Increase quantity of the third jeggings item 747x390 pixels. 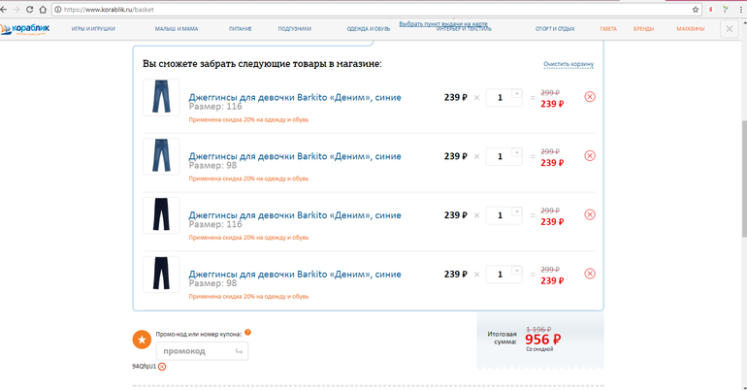[516, 211]
